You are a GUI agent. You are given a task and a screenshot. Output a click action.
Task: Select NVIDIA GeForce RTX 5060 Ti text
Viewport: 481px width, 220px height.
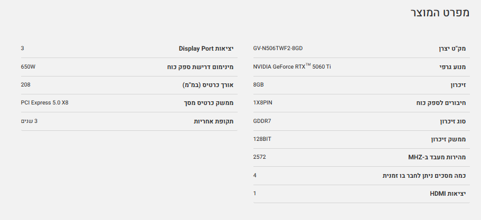pyautogui.click(x=292, y=66)
